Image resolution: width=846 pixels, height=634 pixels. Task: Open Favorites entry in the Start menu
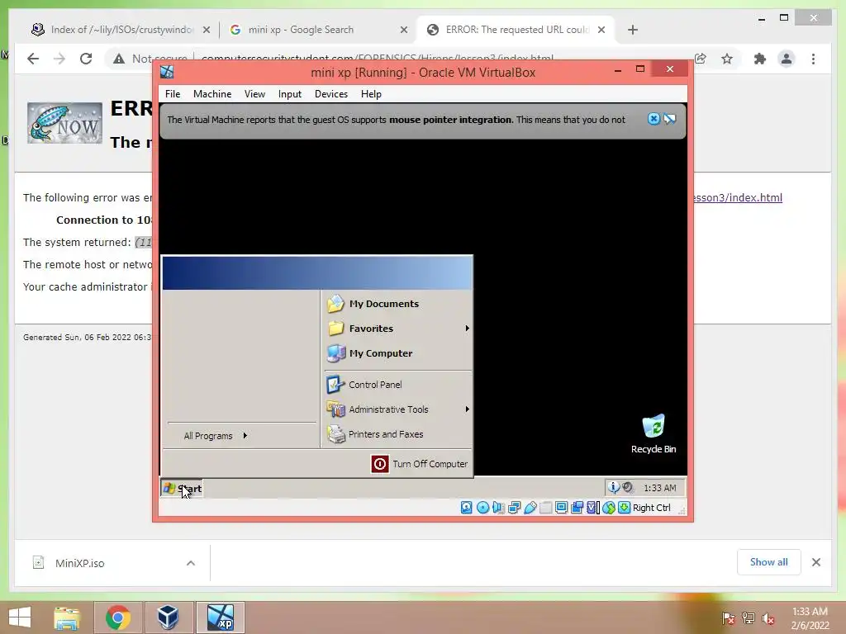click(398, 329)
